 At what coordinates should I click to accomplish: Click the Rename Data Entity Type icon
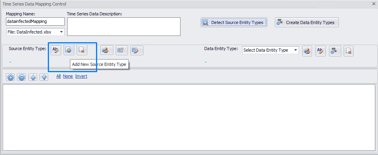pos(320,51)
